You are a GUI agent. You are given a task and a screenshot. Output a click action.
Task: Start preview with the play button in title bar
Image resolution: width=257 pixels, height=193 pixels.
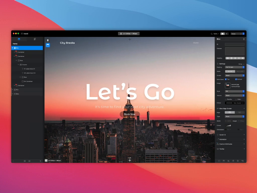pos(227,34)
